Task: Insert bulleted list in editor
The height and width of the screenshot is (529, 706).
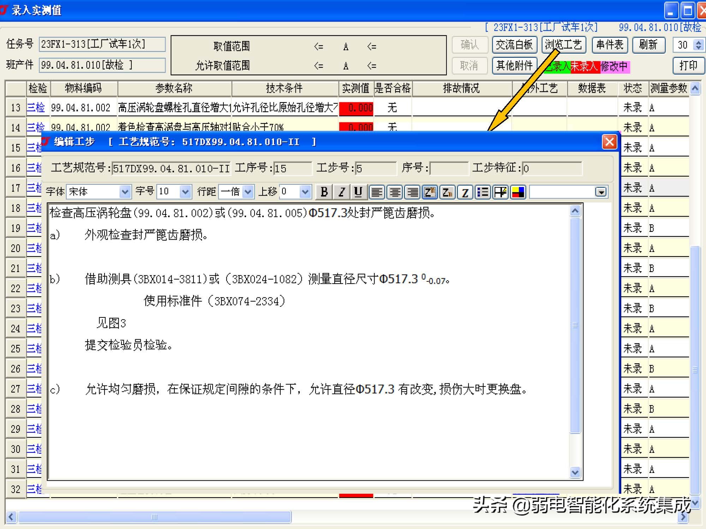Action: coord(483,192)
